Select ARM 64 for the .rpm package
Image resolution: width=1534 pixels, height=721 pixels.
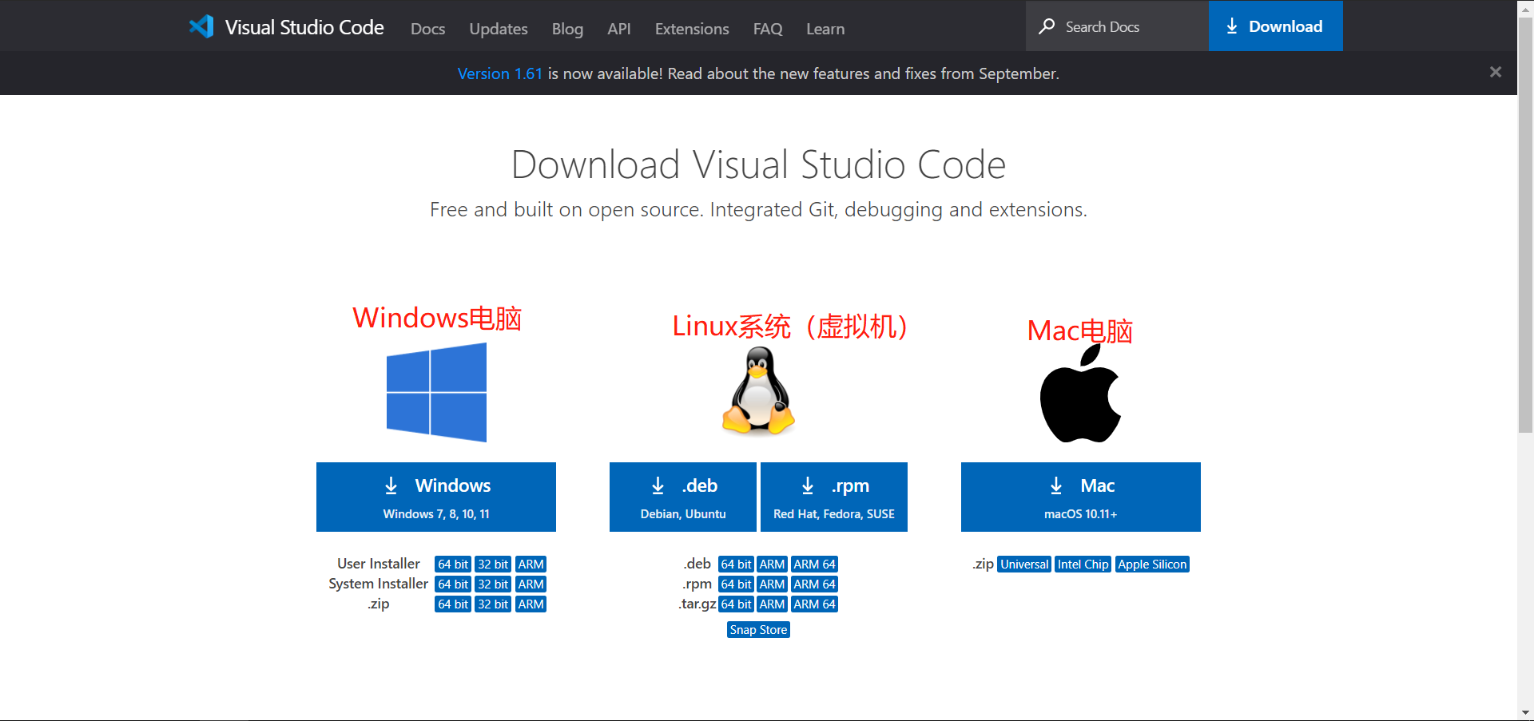814,584
